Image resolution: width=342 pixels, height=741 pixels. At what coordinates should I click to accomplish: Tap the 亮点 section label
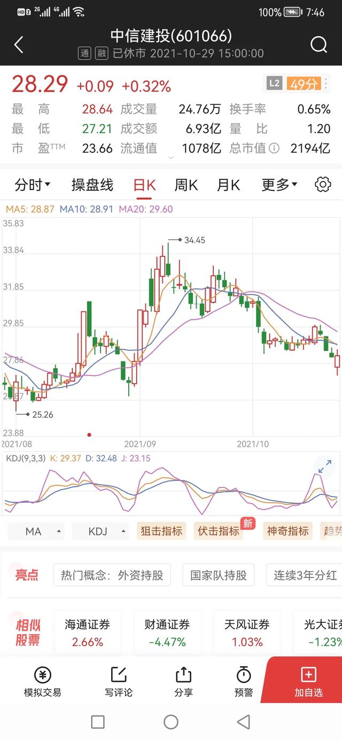click(27, 575)
